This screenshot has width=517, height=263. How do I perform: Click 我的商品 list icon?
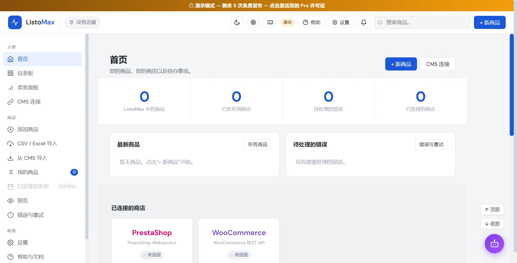pyautogui.click(x=11, y=172)
